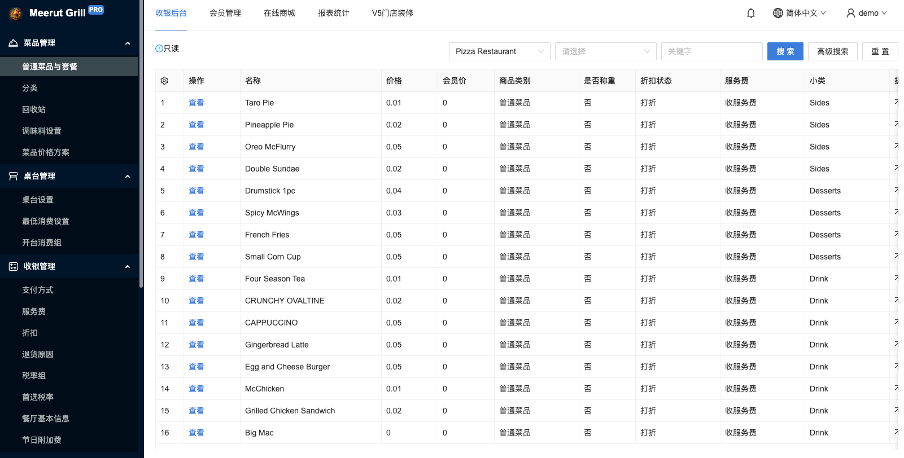Image resolution: width=904 pixels, height=458 pixels.
Task: Click the demo user avatar icon
Action: (x=850, y=13)
